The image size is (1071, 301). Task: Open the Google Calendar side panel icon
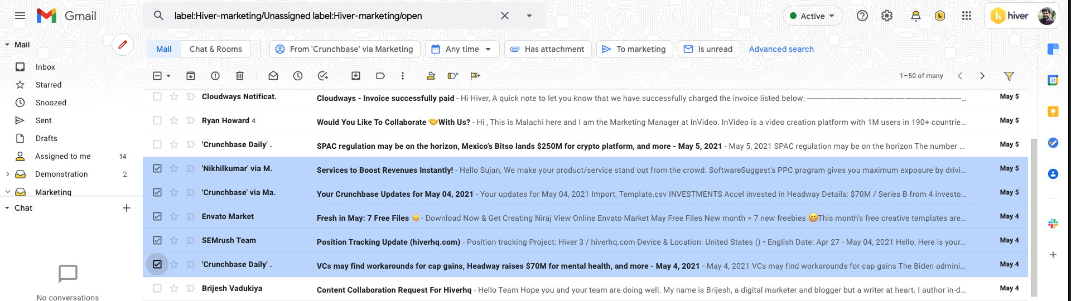(1053, 80)
